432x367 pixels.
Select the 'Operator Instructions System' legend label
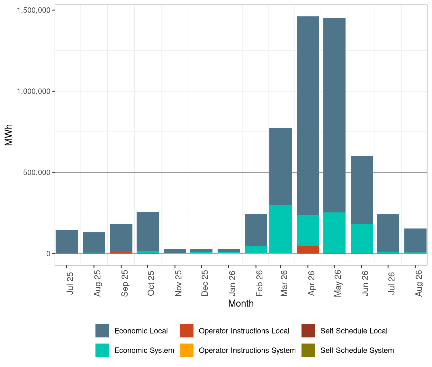tap(247, 351)
